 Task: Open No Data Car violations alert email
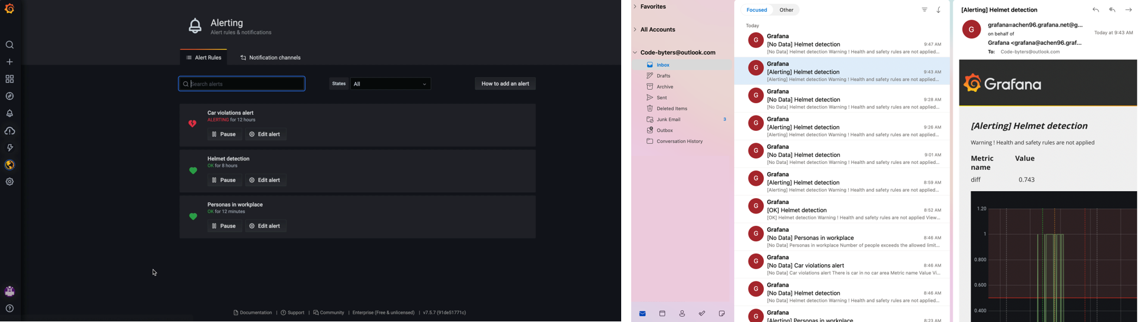pyautogui.click(x=842, y=265)
